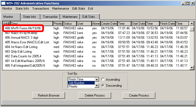Choose Finish Time in Sort By list
The image size is (196, 107).
81,79
